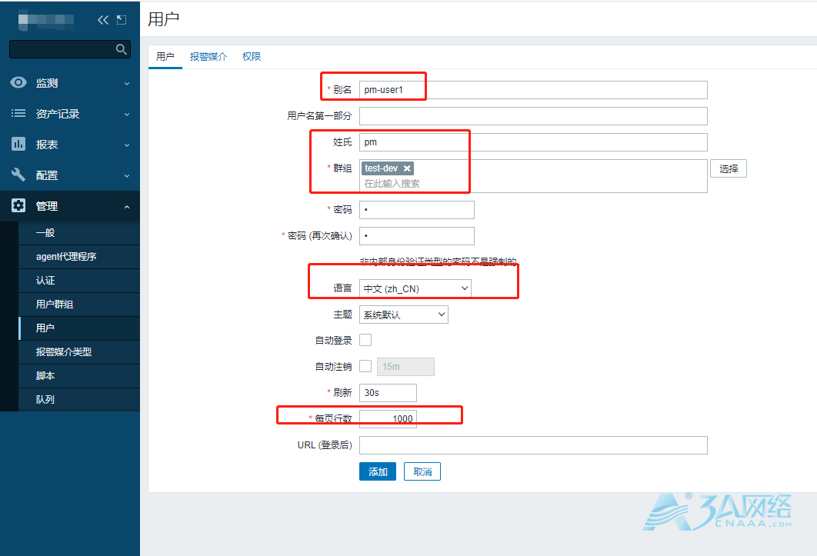Expand the 配置 menu chevron
Image resolution: width=817 pixels, height=556 pixels.
click(127, 175)
